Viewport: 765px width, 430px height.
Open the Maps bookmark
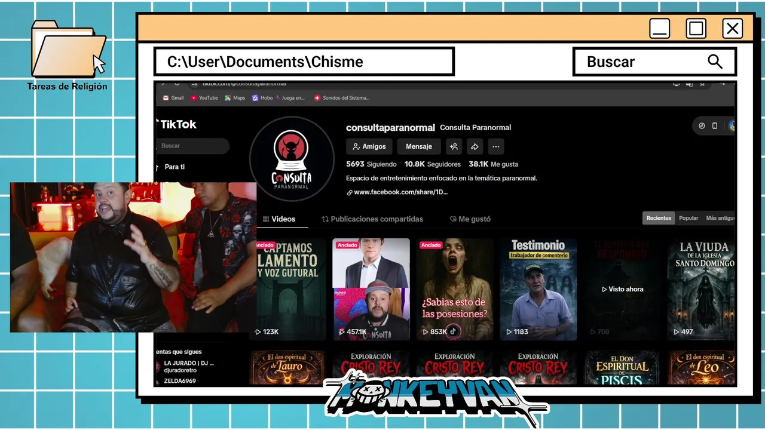tap(235, 98)
